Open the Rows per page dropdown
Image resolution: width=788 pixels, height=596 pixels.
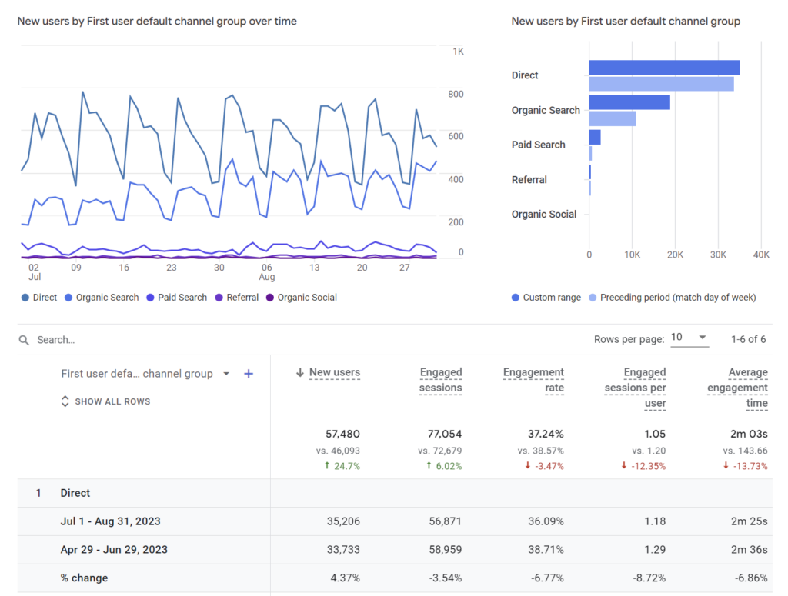[x=689, y=338]
